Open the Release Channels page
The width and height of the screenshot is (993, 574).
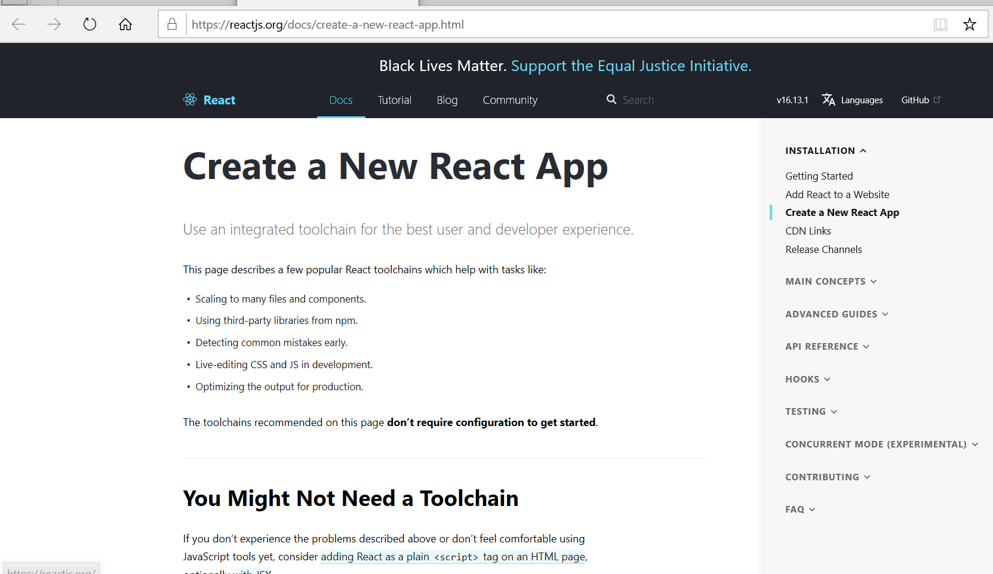(x=823, y=249)
